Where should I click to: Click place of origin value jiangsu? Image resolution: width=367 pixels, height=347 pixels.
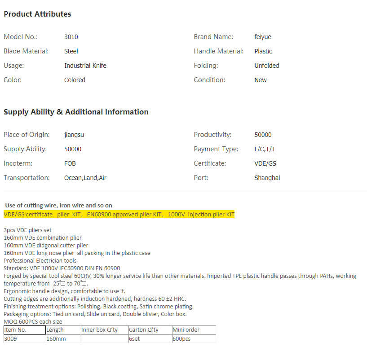(74, 135)
